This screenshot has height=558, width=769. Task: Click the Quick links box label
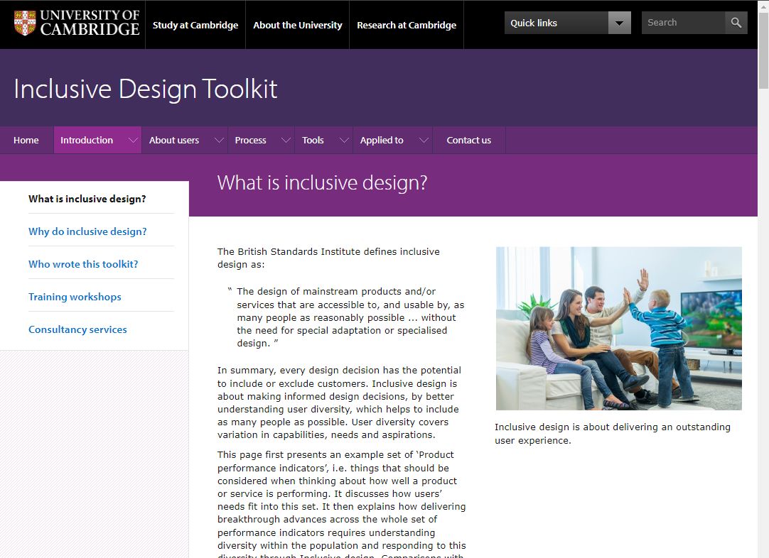pos(534,23)
